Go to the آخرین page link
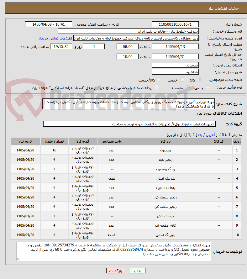Image resolution: width=247 pixels, height=279 pixels. pyautogui.click(x=210, y=135)
